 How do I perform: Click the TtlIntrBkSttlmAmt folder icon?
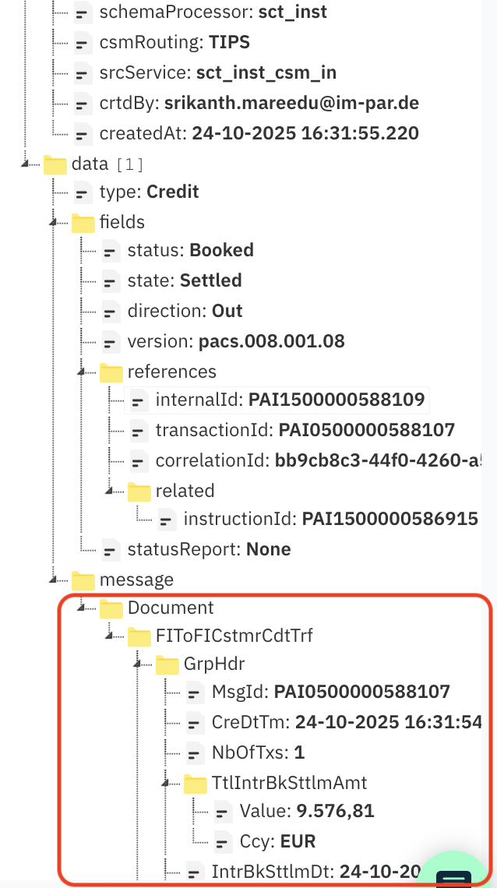[x=195, y=784]
